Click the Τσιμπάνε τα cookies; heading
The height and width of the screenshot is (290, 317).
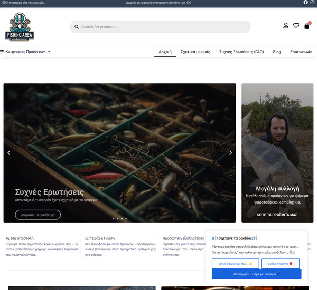point(235,238)
